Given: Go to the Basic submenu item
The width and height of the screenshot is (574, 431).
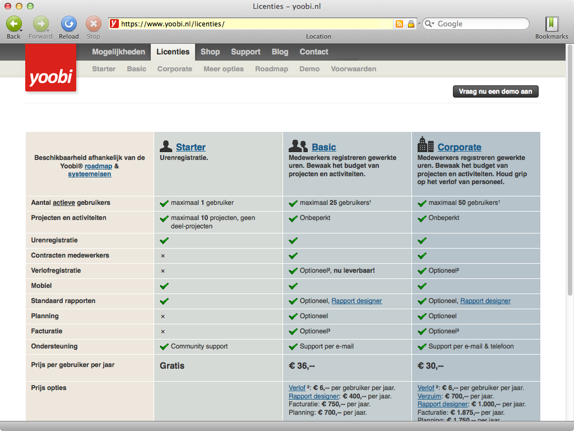Looking at the screenshot, I should (137, 69).
